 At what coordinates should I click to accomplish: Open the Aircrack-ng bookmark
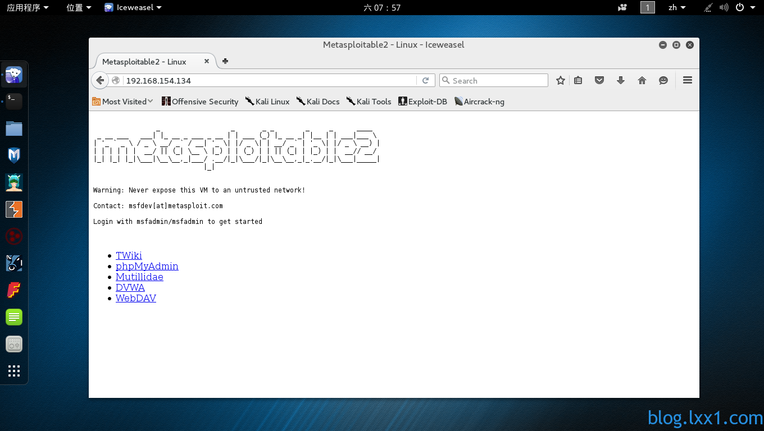pos(479,102)
